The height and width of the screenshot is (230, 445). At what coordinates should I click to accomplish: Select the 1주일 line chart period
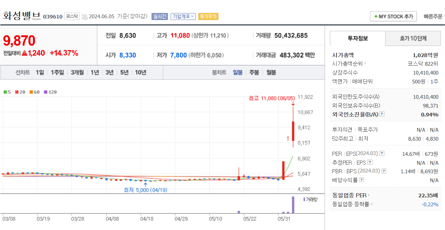pyautogui.click(x=57, y=72)
